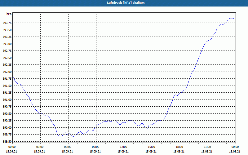Select the 992,75 y-axis tick label
Screen dimensions: 248x155
click(x=7, y=51)
